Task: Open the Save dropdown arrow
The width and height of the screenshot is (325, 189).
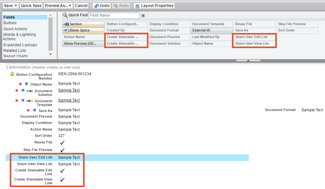Action: (x=16, y=6)
